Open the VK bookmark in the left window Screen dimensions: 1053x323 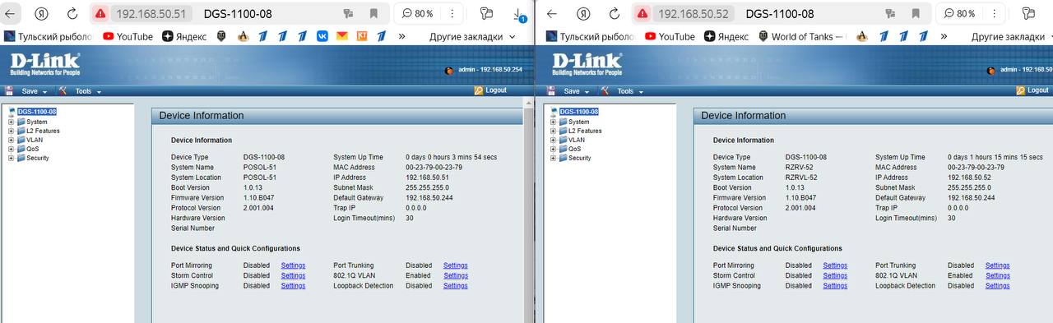(x=322, y=36)
